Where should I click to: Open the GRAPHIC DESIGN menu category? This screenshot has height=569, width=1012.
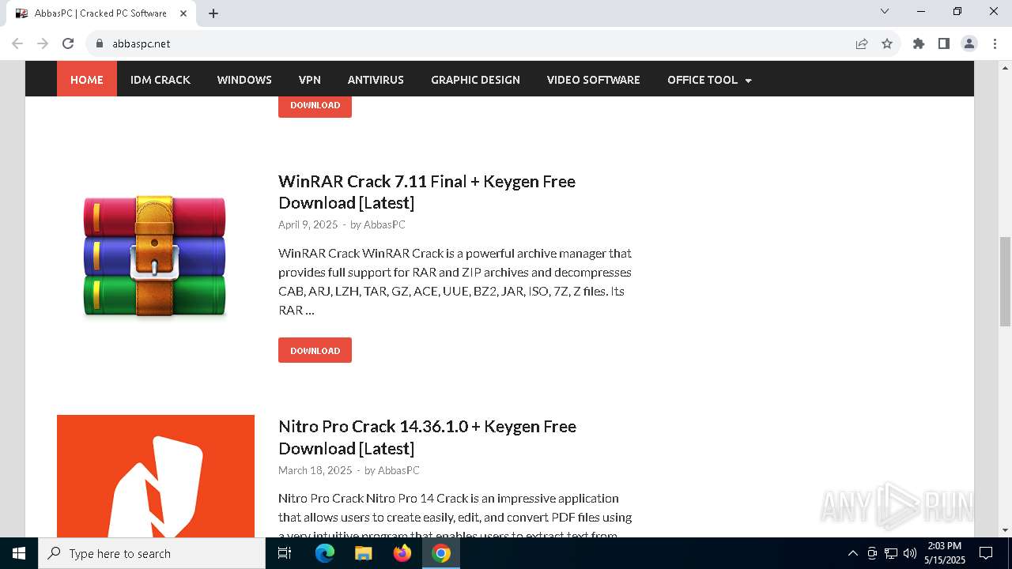[x=475, y=80]
